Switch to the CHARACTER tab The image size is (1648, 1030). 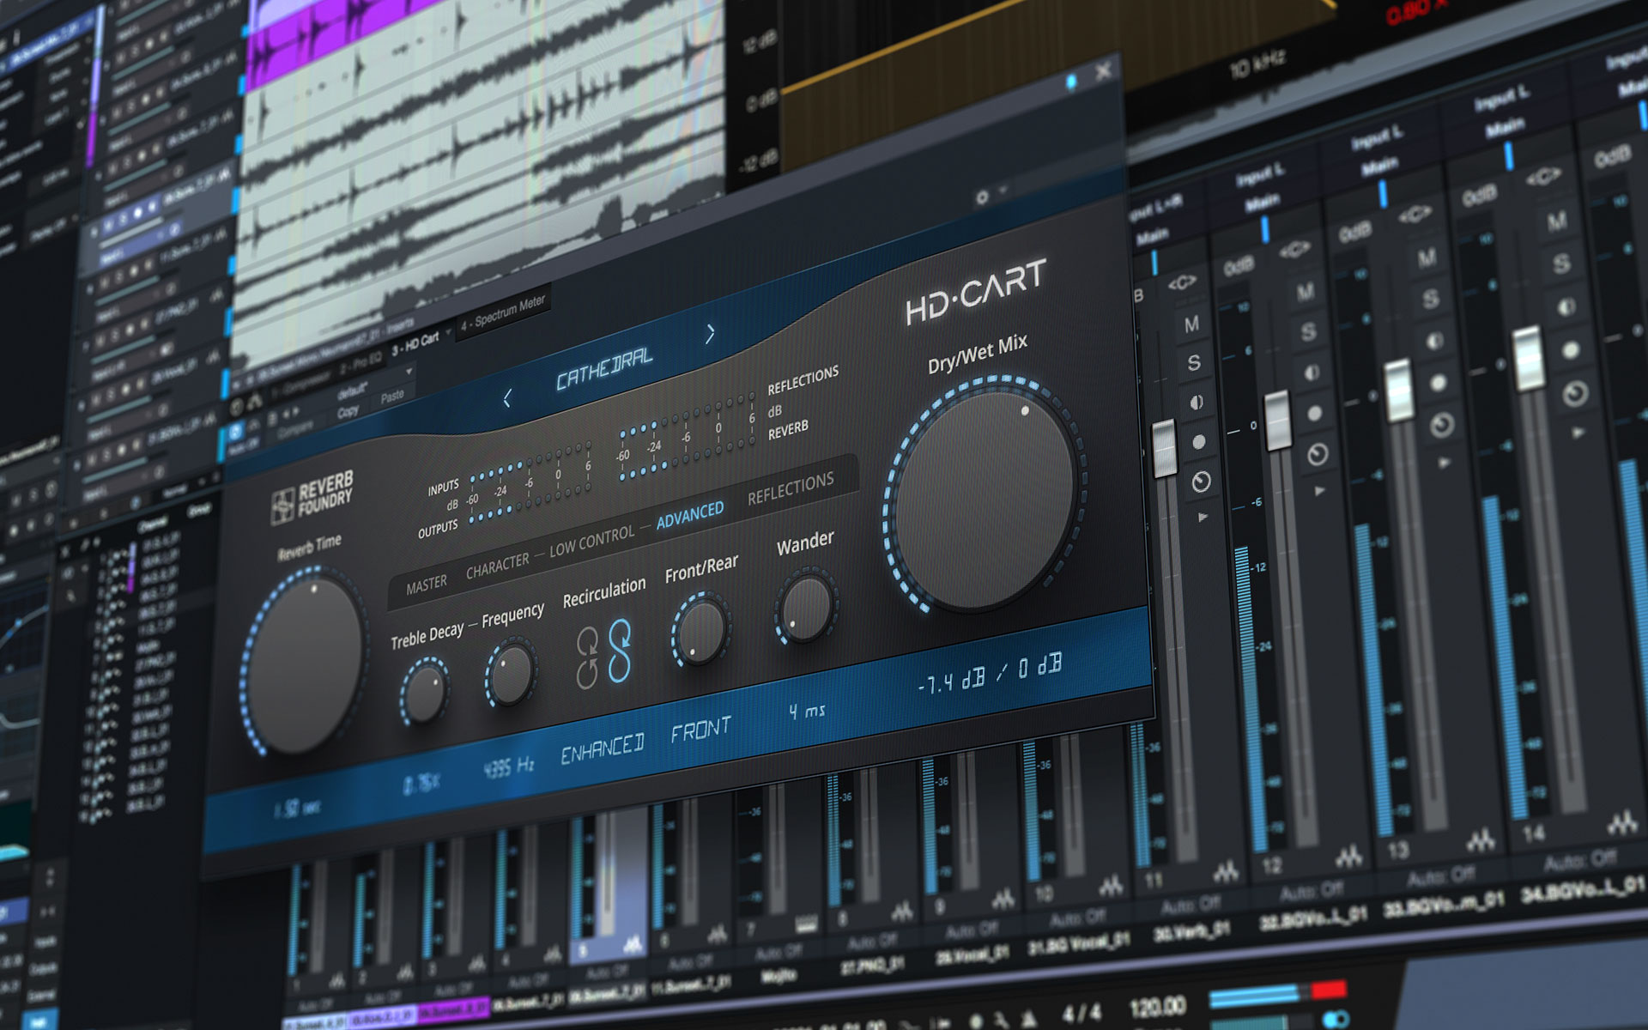(498, 565)
